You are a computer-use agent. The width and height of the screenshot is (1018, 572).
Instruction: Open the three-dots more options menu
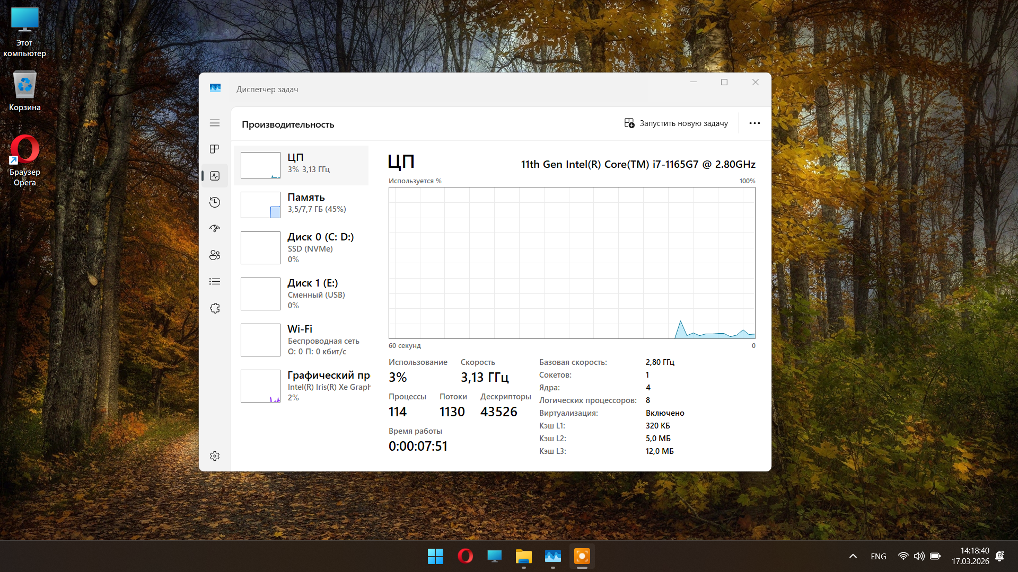754,123
